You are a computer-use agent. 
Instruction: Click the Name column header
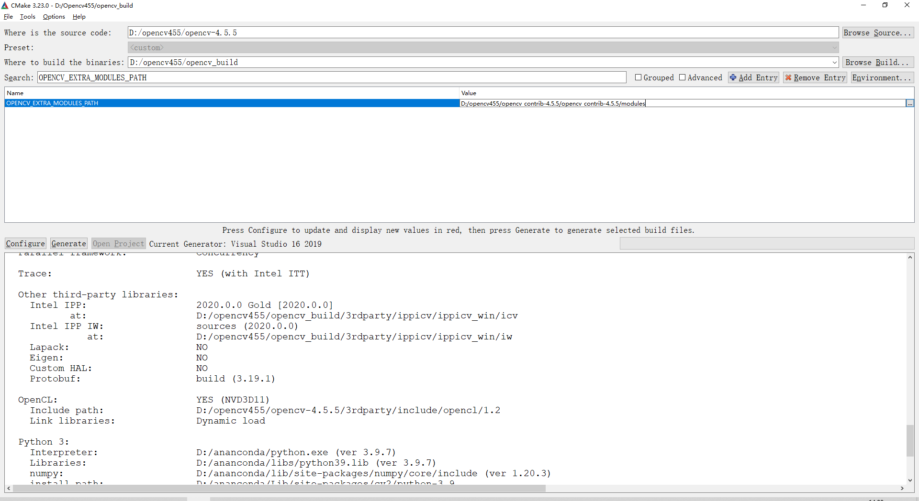tap(232, 93)
